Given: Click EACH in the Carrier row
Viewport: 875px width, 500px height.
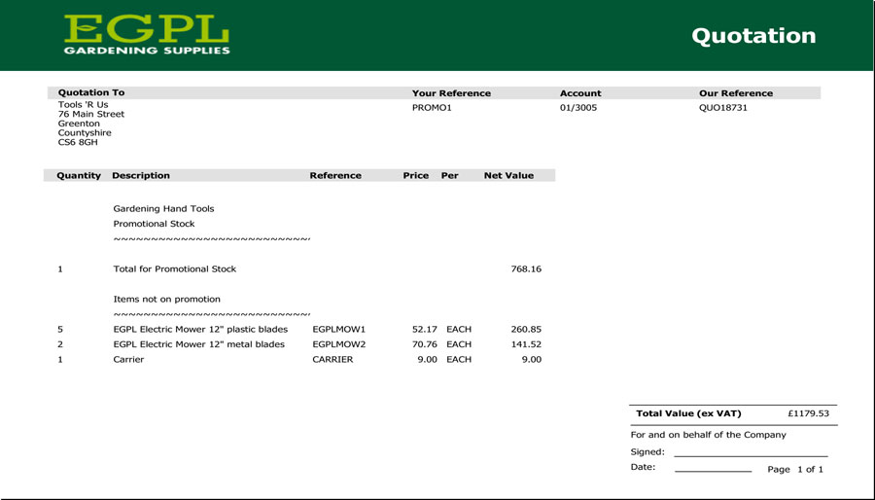Looking at the screenshot, I should point(459,359).
